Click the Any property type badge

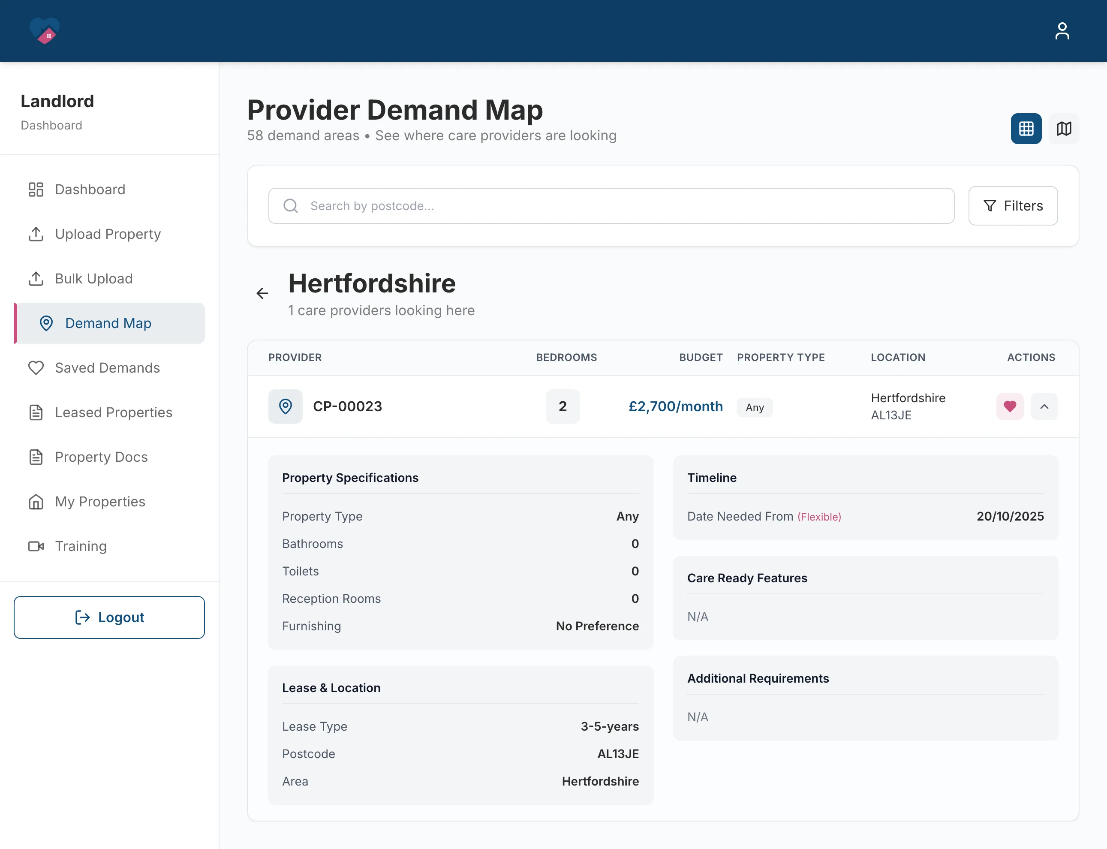[x=754, y=407]
